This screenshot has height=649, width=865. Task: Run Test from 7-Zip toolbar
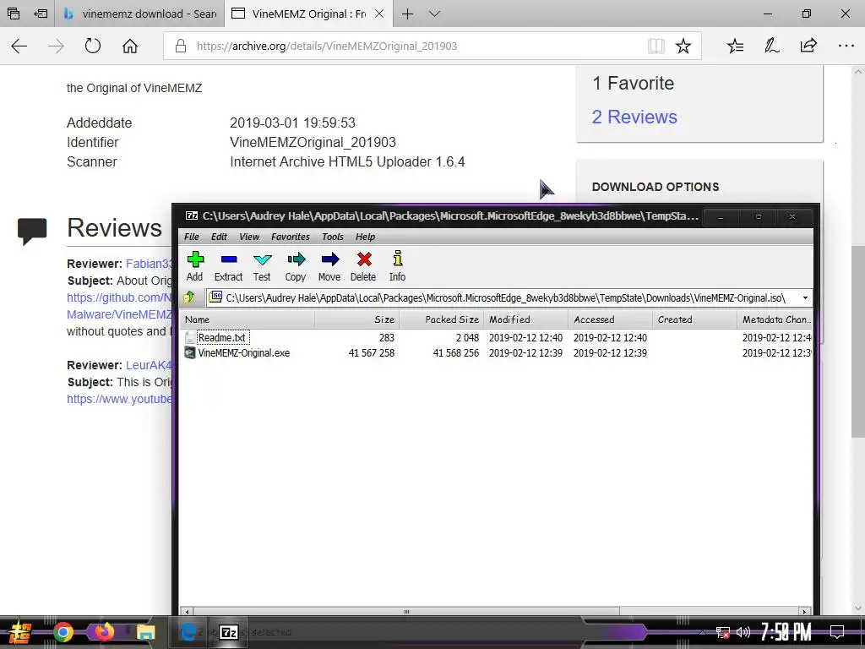262,266
